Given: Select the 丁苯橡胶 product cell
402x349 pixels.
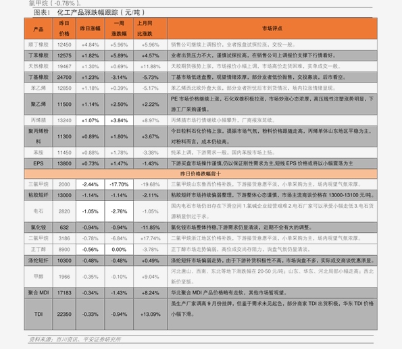Looking at the screenshot, I should (x=39, y=55).
